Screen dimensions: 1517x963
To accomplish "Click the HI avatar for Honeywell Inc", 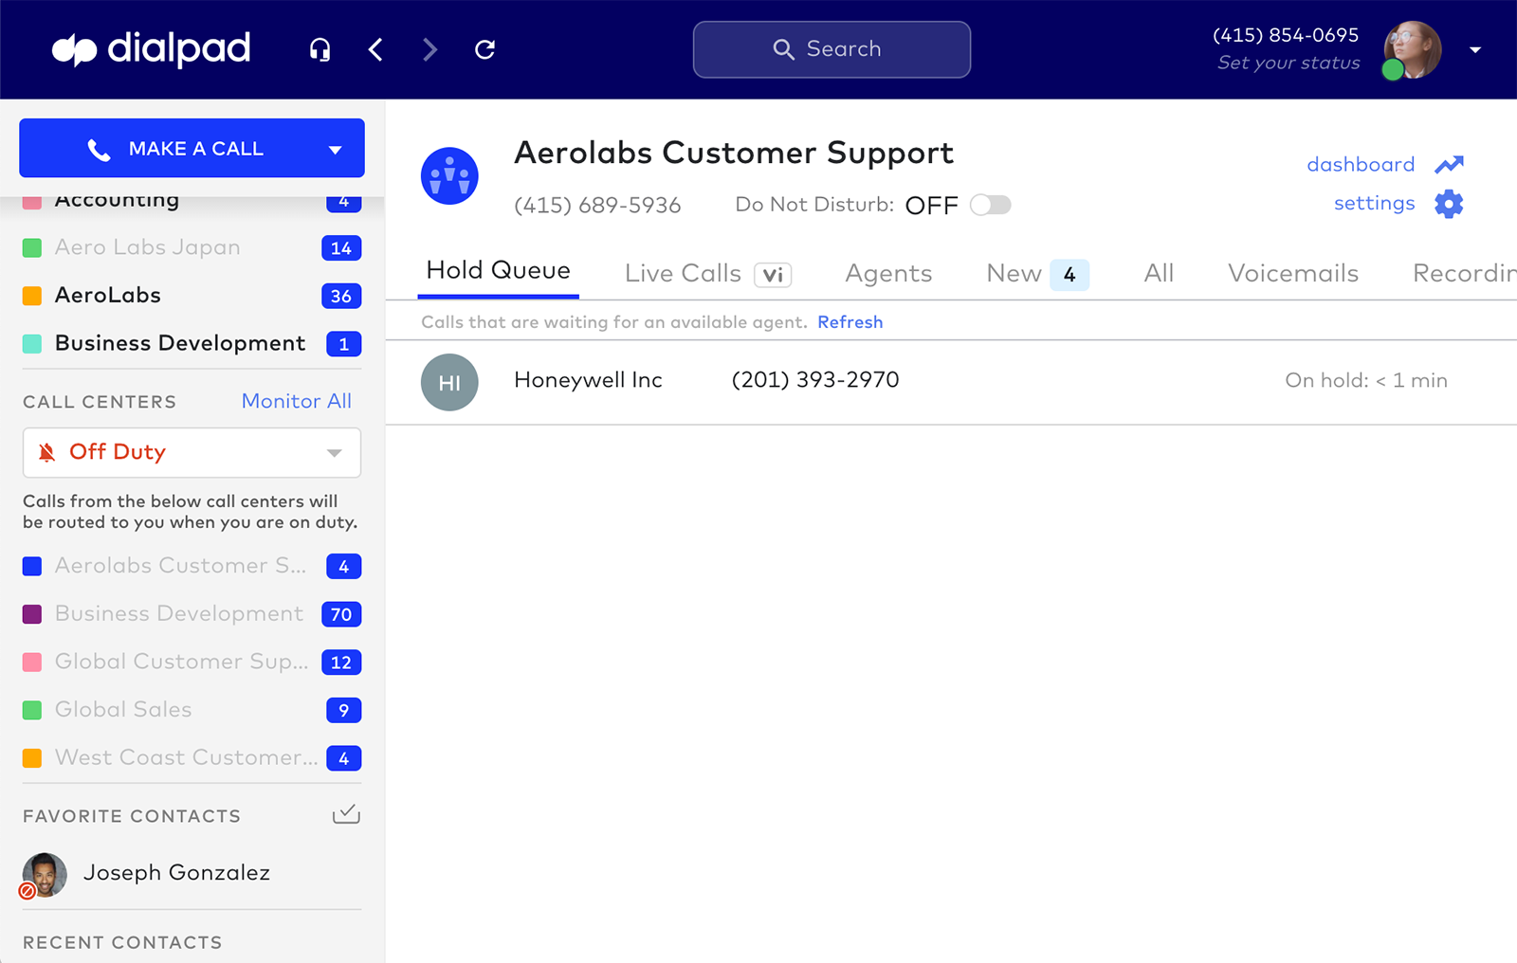I will 449,382.
